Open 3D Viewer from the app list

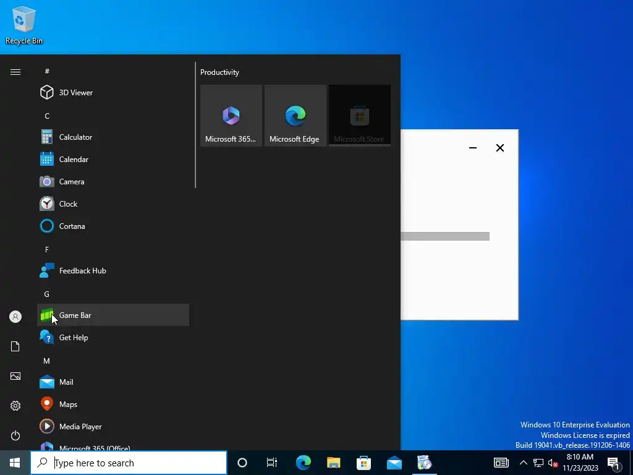pyautogui.click(x=113, y=93)
